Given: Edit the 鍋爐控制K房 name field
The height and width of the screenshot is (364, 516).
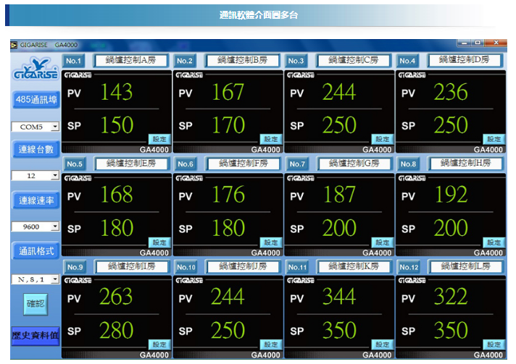Looking at the screenshot, I should [x=354, y=266].
